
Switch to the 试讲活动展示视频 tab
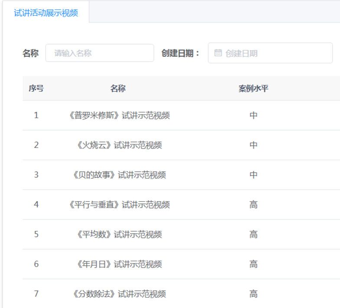click(x=46, y=13)
